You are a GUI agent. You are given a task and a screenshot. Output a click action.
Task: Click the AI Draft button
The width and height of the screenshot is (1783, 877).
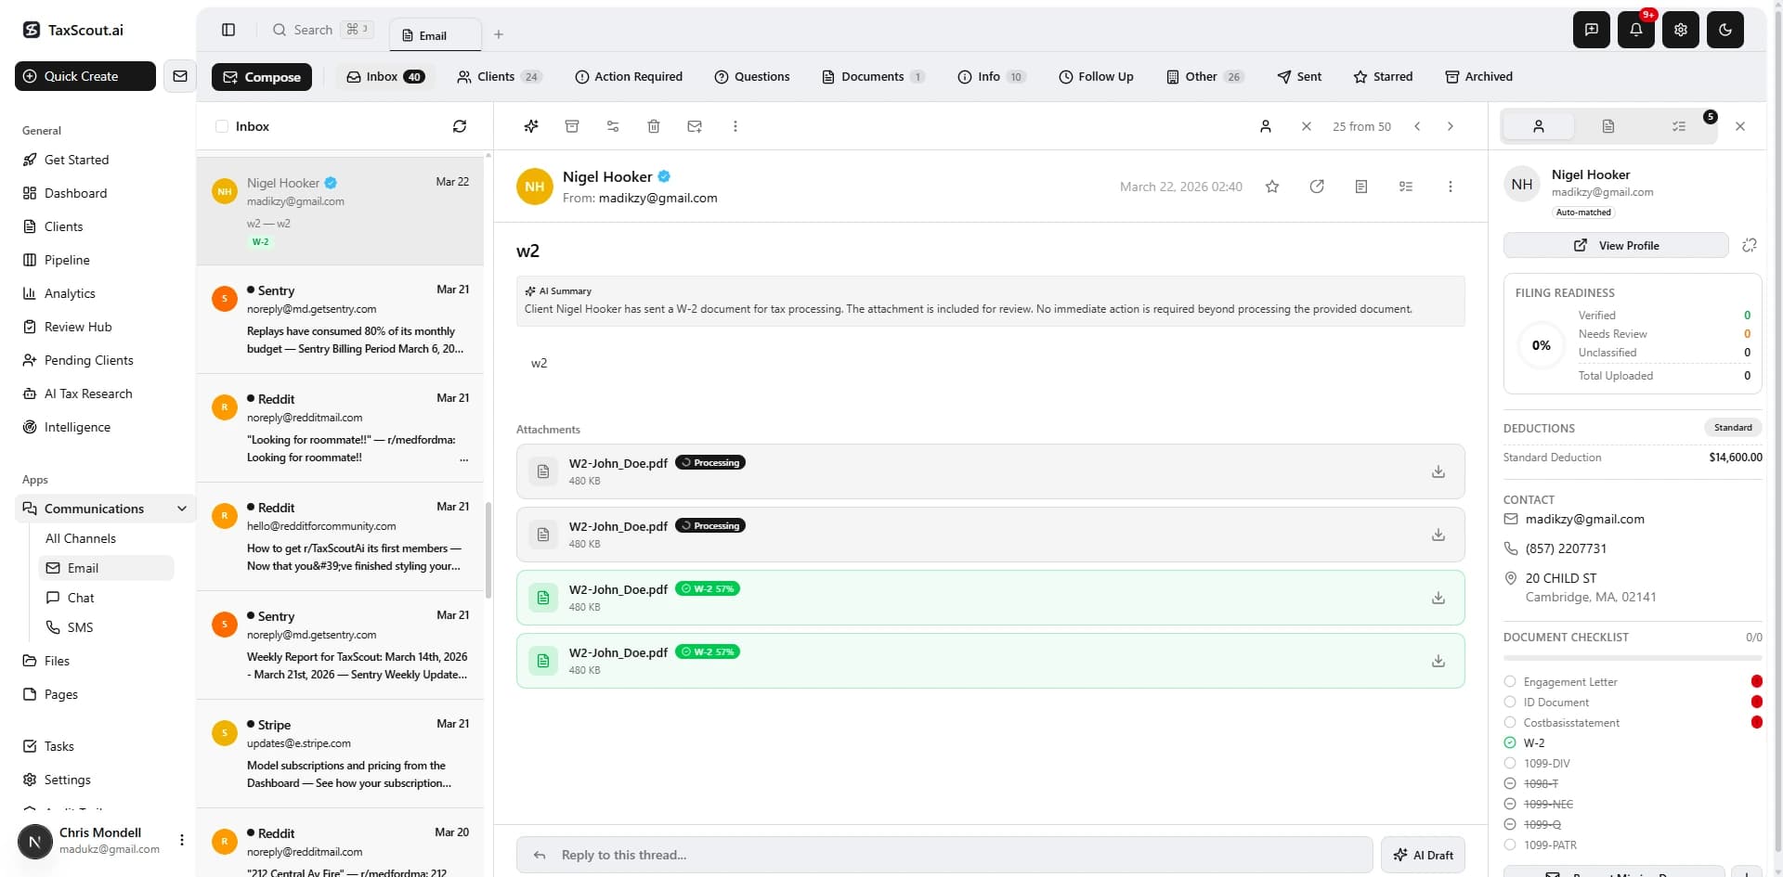pyautogui.click(x=1424, y=855)
